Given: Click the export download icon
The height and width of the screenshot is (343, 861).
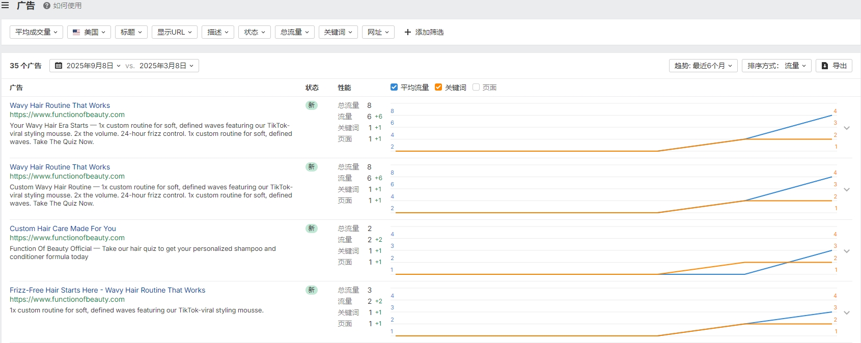Looking at the screenshot, I should pyautogui.click(x=825, y=66).
